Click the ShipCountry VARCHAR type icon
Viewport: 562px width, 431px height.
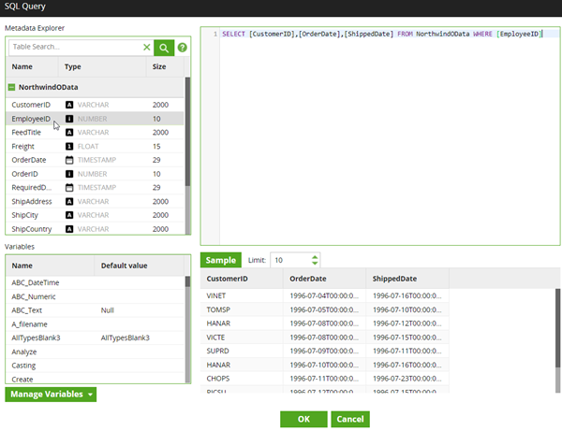[x=69, y=229]
